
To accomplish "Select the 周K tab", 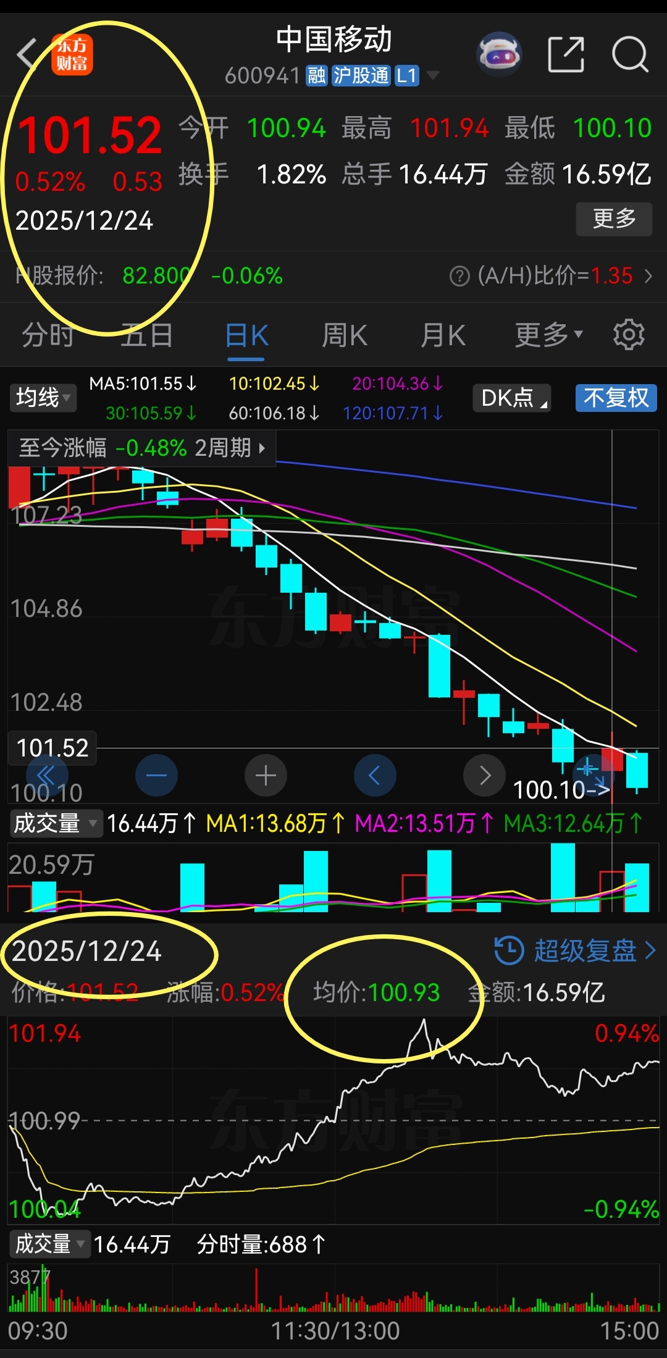I will pyautogui.click(x=345, y=335).
